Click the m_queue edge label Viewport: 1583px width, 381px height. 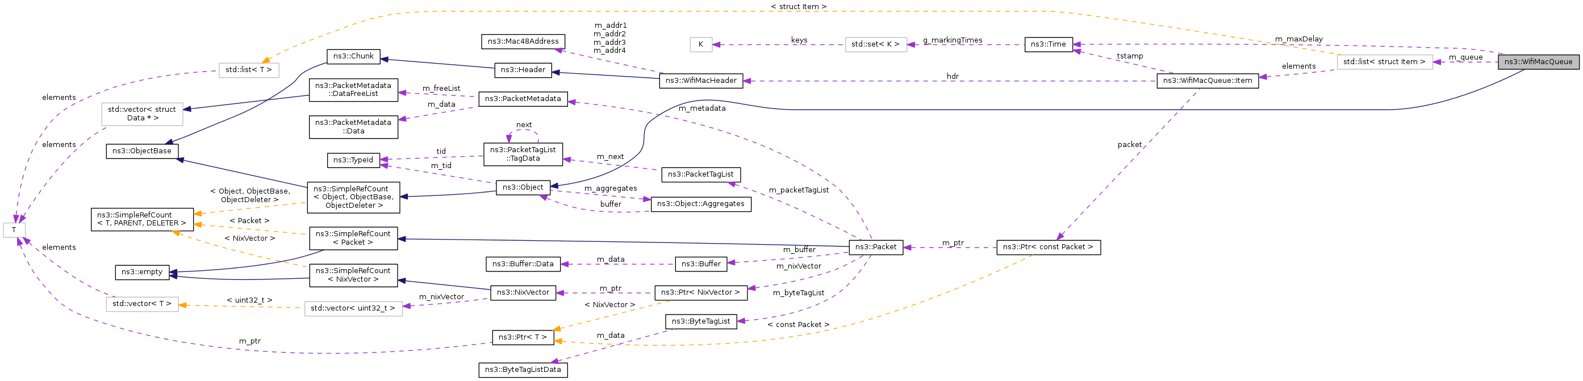click(1465, 58)
